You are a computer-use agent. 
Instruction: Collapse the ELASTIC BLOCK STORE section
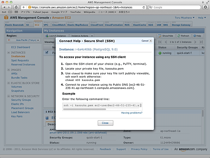[8, 83]
